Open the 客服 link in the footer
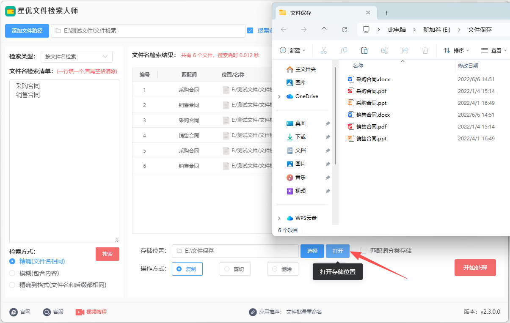Viewport: 510px width, 323px height. coord(53,312)
